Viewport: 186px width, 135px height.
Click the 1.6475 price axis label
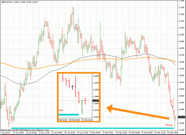[181, 103]
